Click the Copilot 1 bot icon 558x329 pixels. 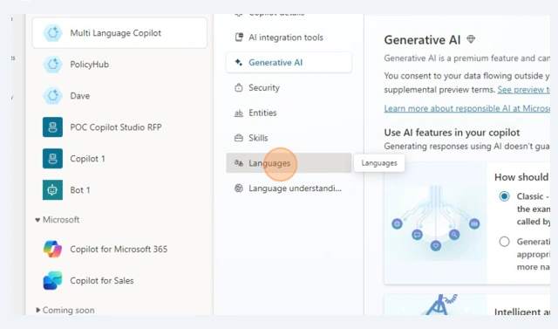click(52, 159)
